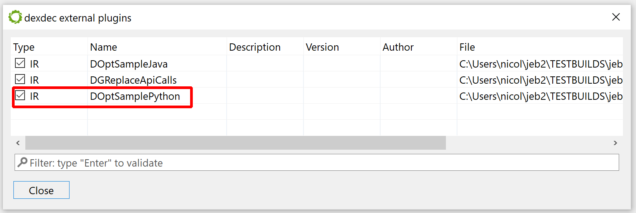The width and height of the screenshot is (636, 213).
Task: Select the DOptSampleJava row name
Action: coord(129,64)
